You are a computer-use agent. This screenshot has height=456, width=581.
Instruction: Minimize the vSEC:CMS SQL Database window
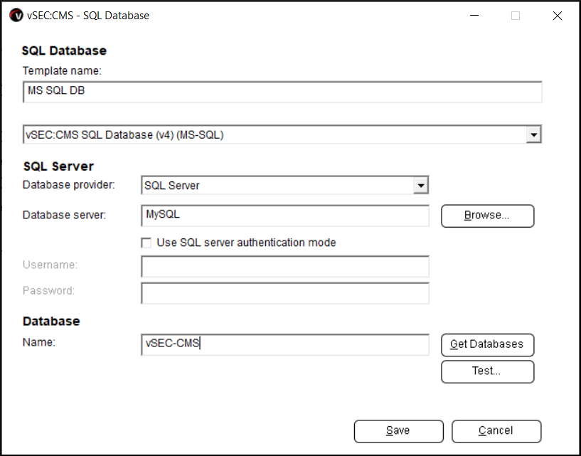pos(474,16)
